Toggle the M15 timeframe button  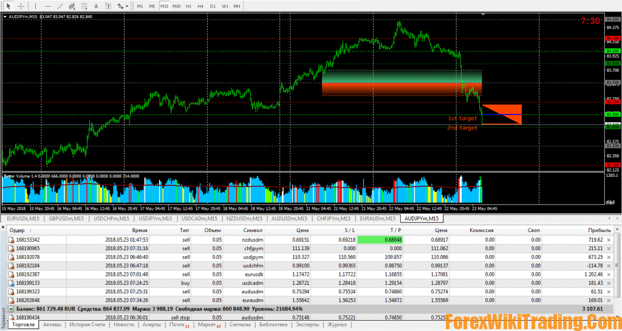pyautogui.click(x=165, y=6)
